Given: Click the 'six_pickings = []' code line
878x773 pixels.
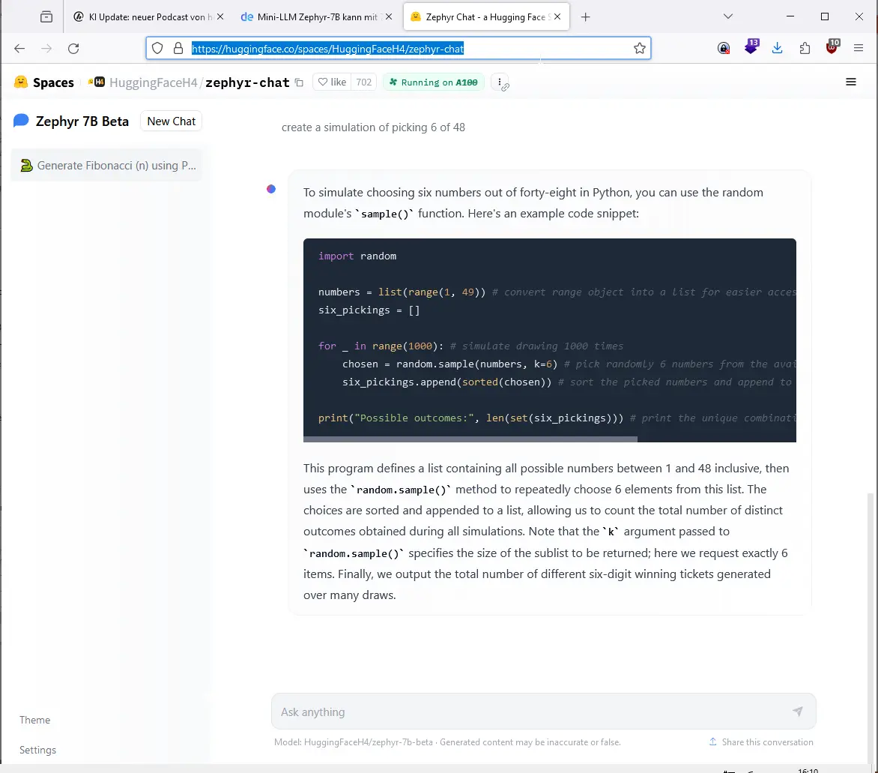Looking at the screenshot, I should [369, 310].
